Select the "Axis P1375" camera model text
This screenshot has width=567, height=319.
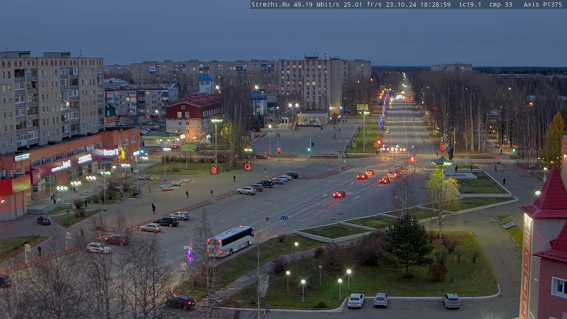click(x=543, y=5)
